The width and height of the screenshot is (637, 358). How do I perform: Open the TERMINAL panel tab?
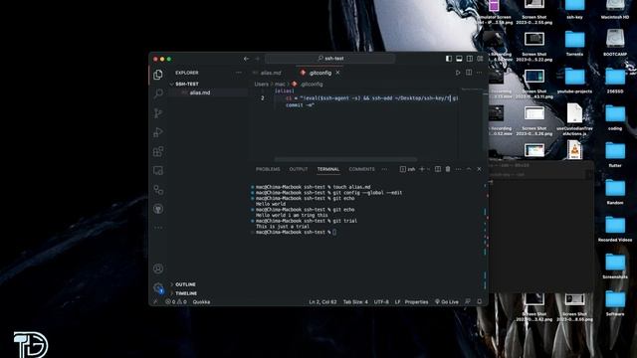click(x=328, y=169)
